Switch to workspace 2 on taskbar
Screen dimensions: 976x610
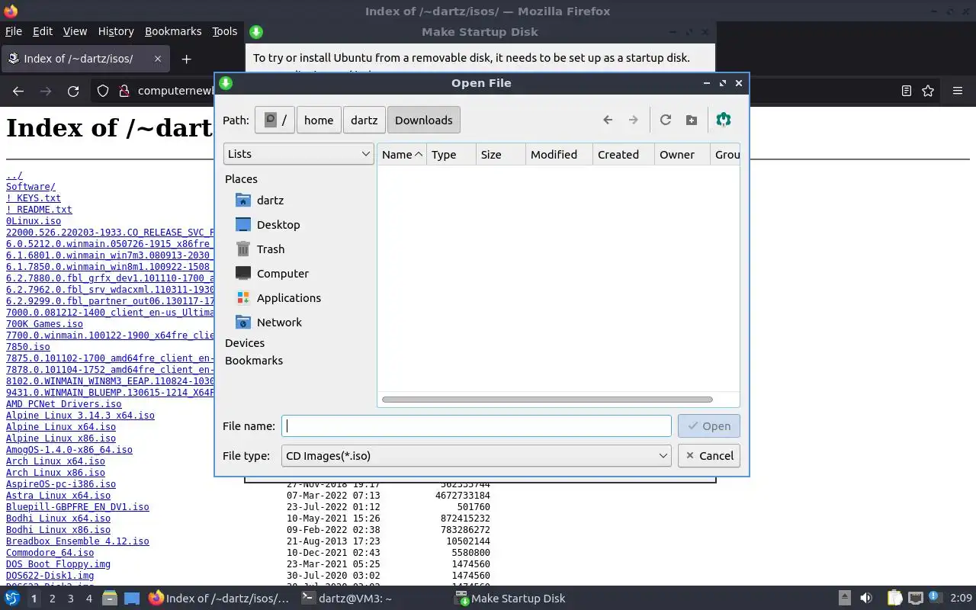coord(52,599)
